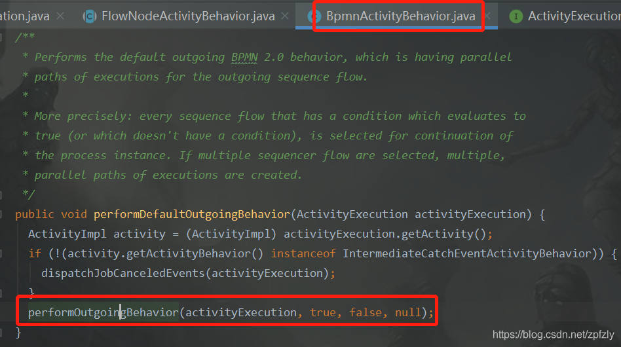Click 'ActivityImpl activity' variable declaration
Image resolution: width=621 pixels, height=347 pixels.
(x=97, y=234)
